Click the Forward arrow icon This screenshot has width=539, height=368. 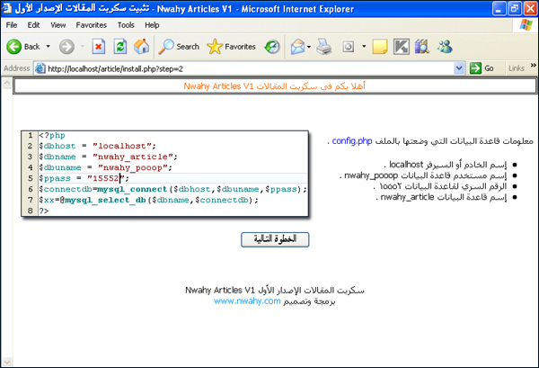point(66,47)
